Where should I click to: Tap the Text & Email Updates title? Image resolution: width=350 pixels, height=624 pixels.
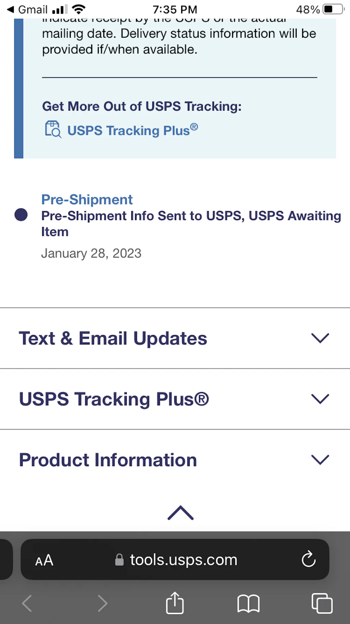point(113,339)
